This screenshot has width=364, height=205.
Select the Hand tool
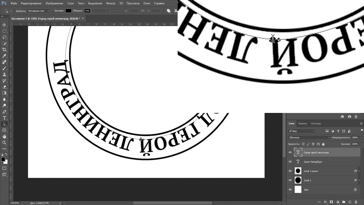[x=4, y=136]
